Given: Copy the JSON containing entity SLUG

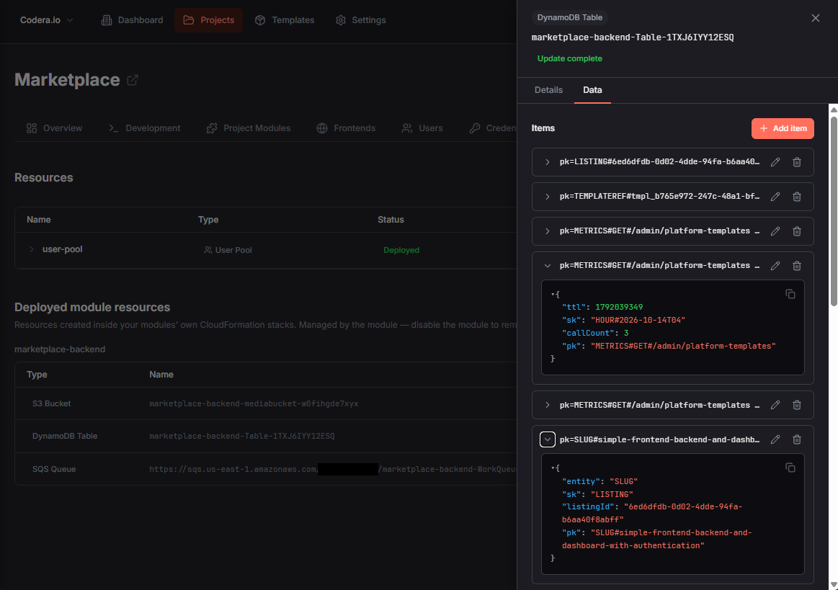Looking at the screenshot, I should [x=790, y=468].
